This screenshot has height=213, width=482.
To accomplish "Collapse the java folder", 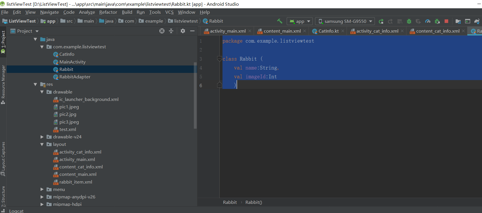I will click(x=35, y=39).
